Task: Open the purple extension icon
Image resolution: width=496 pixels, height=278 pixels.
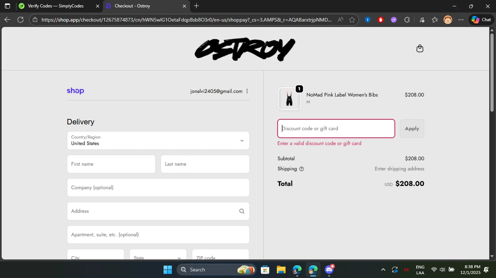Action: click(393, 20)
